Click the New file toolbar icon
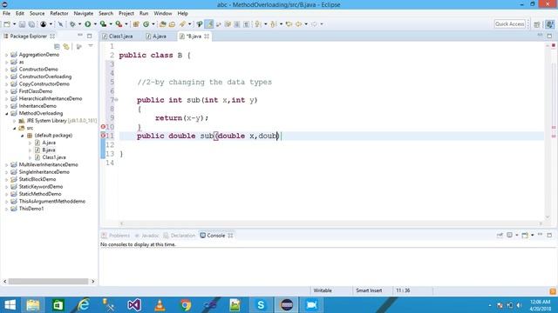 coord(7,24)
